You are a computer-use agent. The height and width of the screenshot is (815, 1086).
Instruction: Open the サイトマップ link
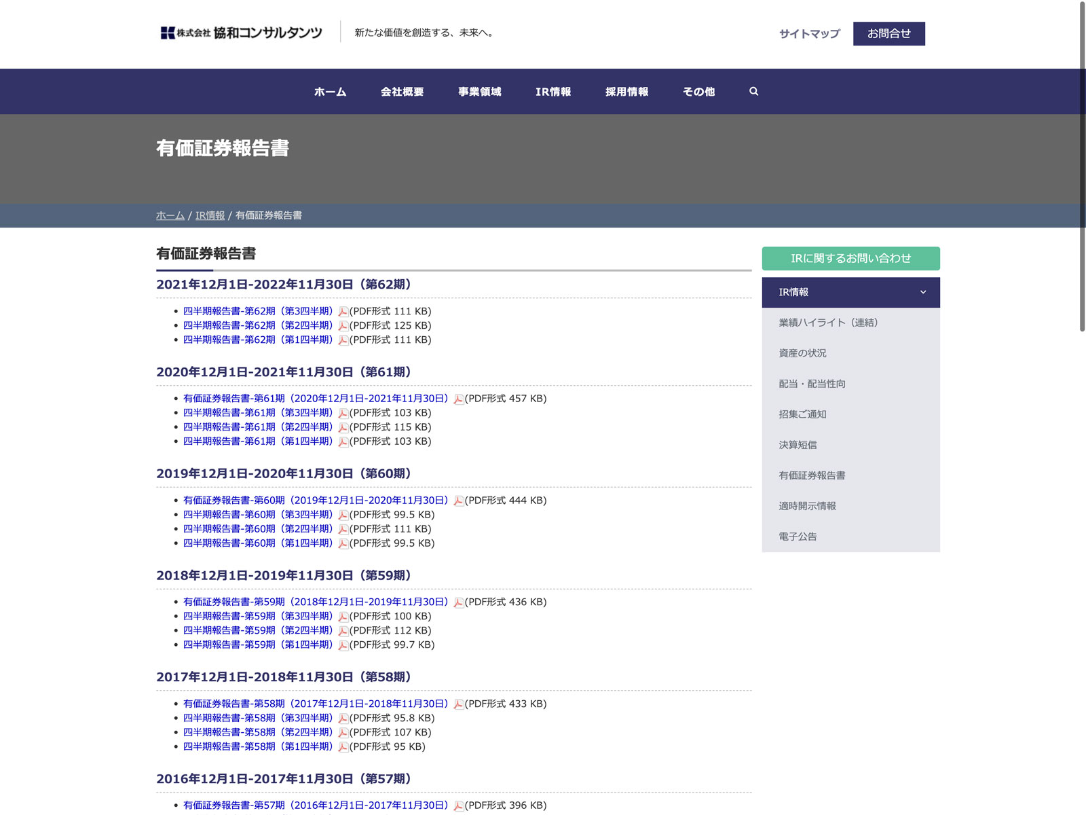click(809, 34)
